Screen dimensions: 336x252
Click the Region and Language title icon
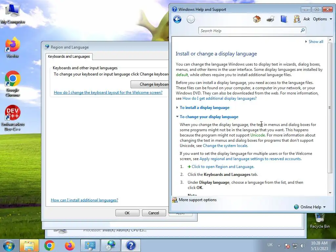tap(47, 47)
